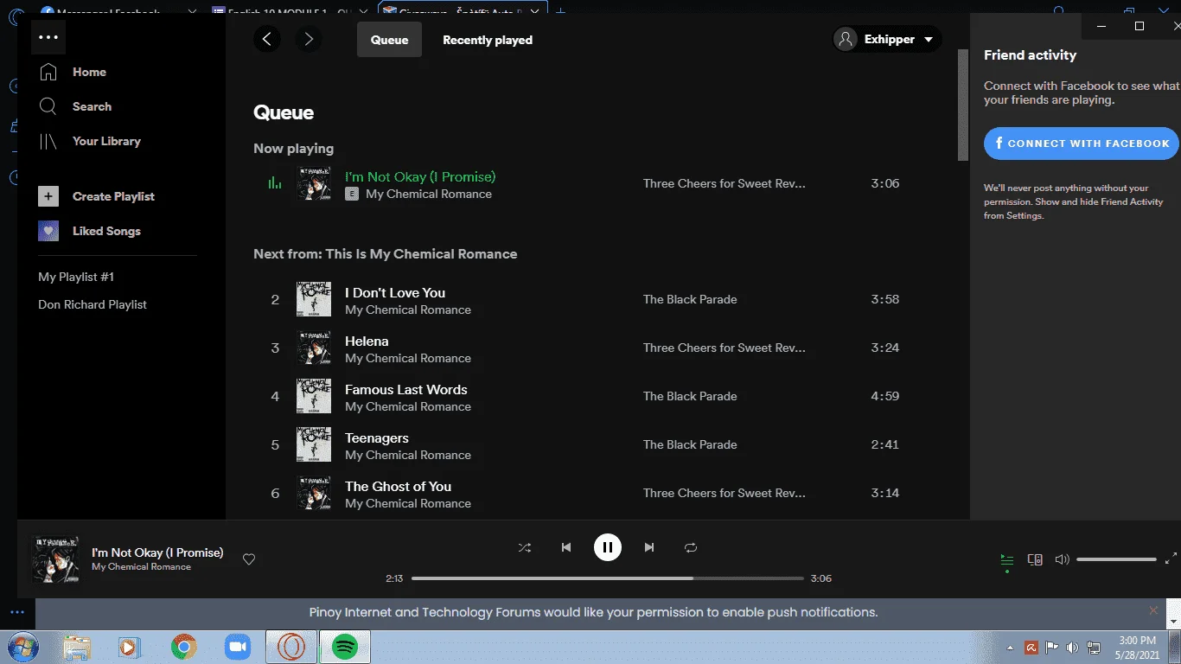This screenshot has width=1181, height=664.
Task: Go forward with right arrow
Action: click(x=309, y=39)
